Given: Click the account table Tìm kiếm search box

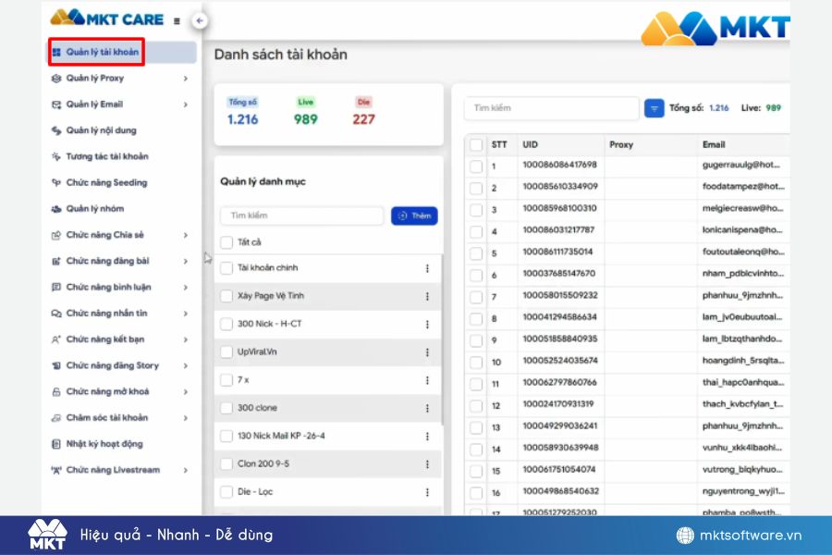Looking at the screenshot, I should (x=551, y=108).
